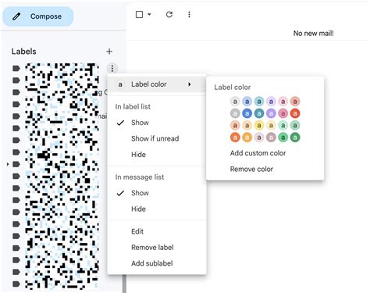Pick the bright yellow swatch
The height and width of the screenshot is (293, 370).
click(x=259, y=125)
